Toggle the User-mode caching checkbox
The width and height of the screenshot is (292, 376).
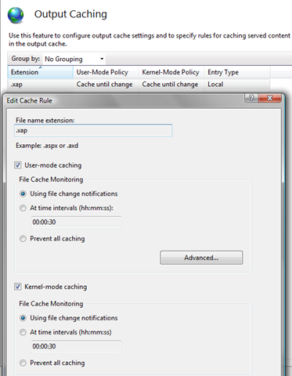coord(18,165)
